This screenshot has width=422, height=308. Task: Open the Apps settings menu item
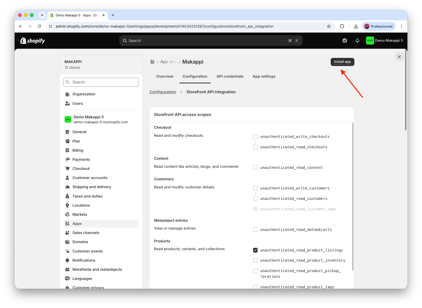click(x=101, y=224)
